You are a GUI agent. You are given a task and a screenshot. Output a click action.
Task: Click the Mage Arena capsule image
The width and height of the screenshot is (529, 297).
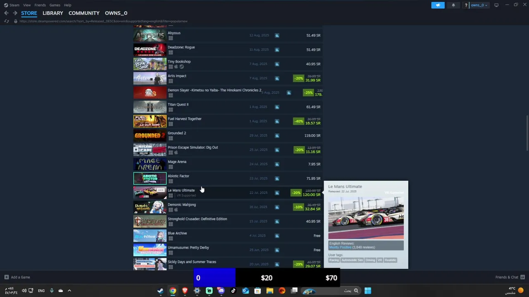[x=150, y=164]
